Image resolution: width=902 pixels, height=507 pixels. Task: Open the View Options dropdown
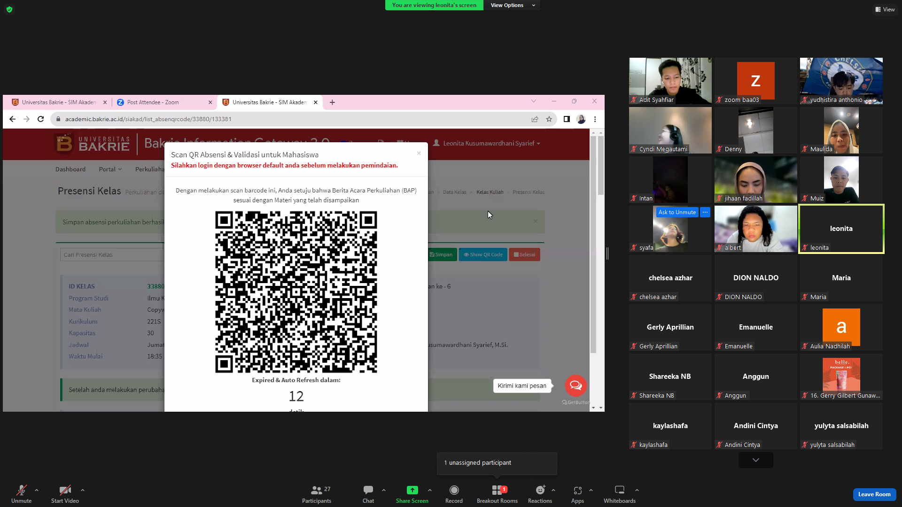(x=512, y=5)
